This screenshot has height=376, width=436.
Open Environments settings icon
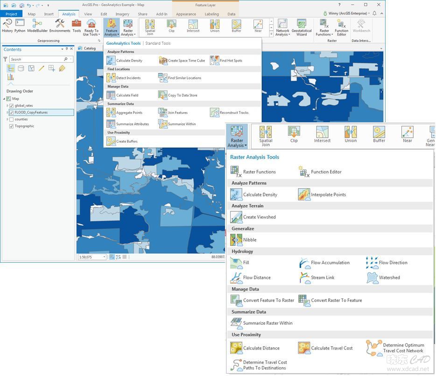[x=60, y=26]
